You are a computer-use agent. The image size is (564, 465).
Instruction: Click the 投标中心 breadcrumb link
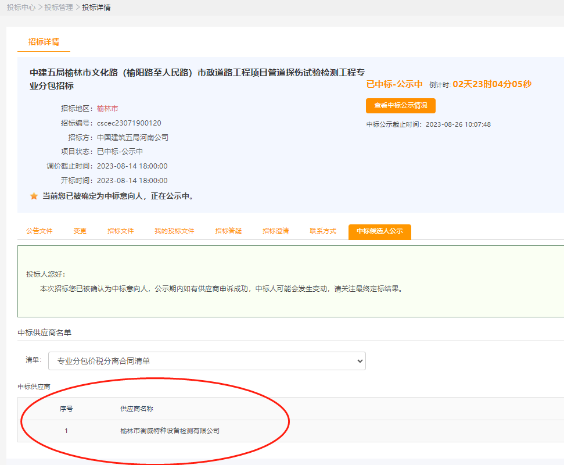coord(21,8)
